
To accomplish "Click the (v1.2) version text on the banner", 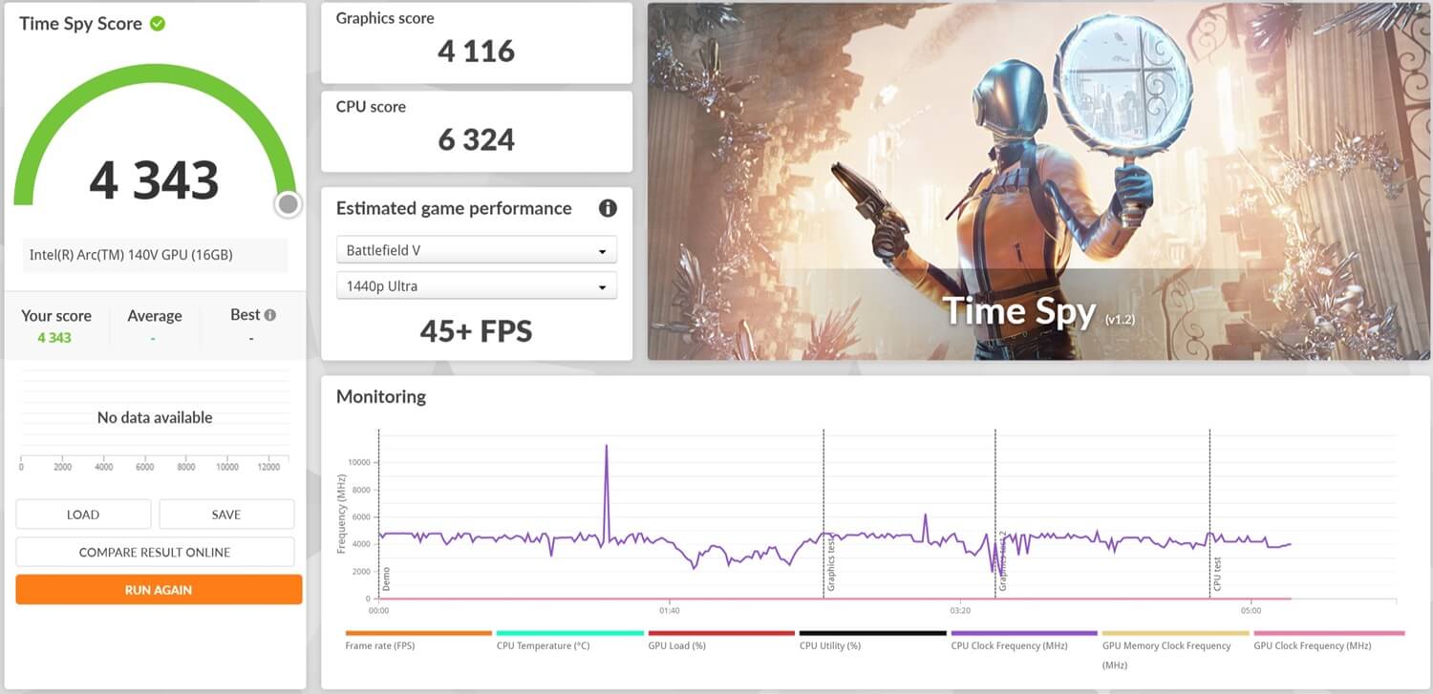I will [x=1120, y=319].
